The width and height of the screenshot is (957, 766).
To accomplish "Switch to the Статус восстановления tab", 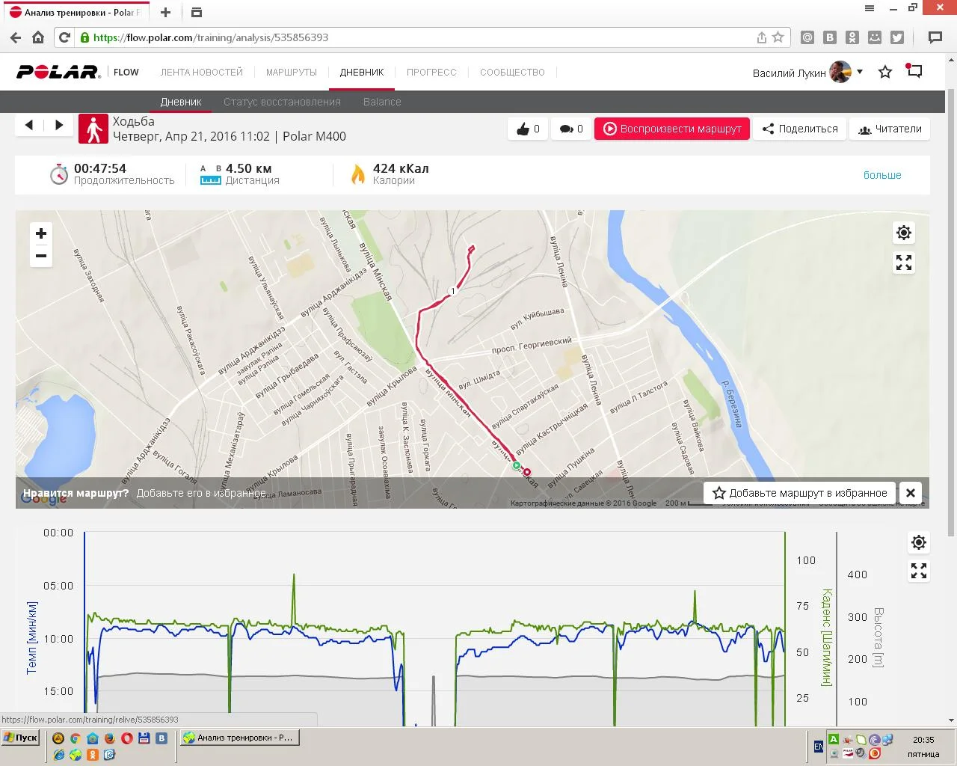I will pos(282,102).
